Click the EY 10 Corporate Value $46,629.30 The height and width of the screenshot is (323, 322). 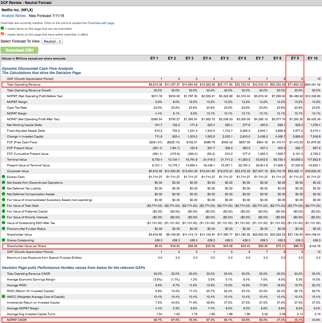coord(313,171)
